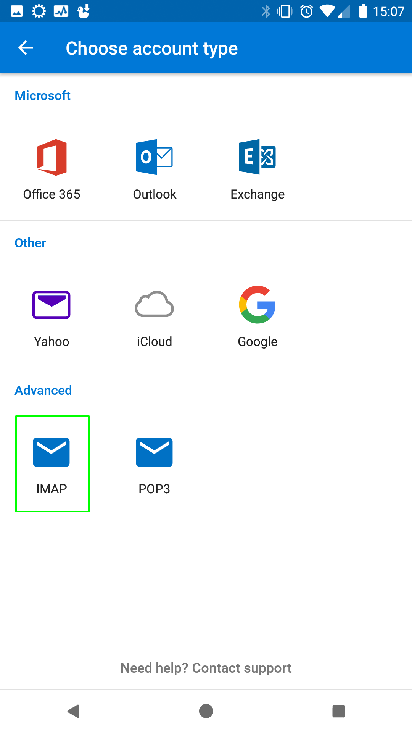Choose the IMAP envelope icon
This screenshot has height=733, width=412.
51,452
